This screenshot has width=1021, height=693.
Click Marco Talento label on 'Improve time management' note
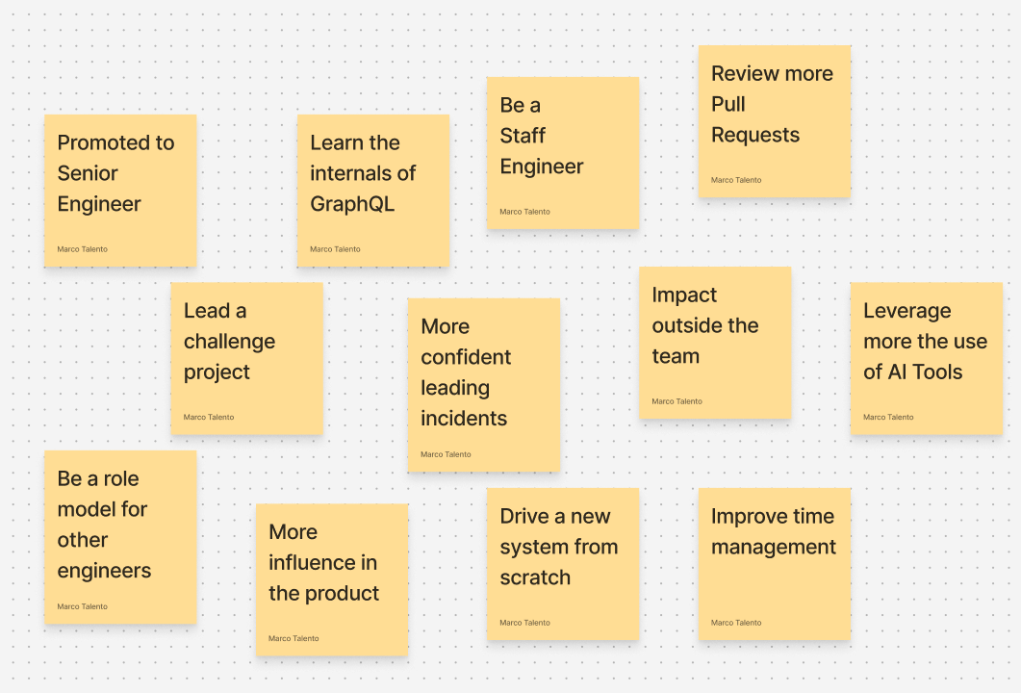(x=736, y=623)
